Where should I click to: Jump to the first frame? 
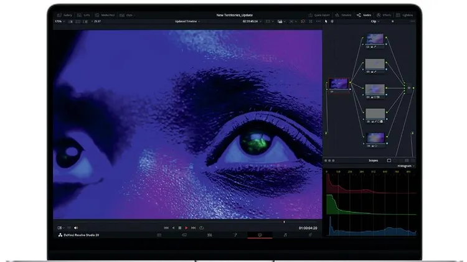pos(166,228)
